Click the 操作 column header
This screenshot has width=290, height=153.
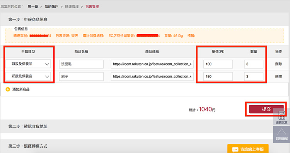pyautogui.click(x=278, y=52)
